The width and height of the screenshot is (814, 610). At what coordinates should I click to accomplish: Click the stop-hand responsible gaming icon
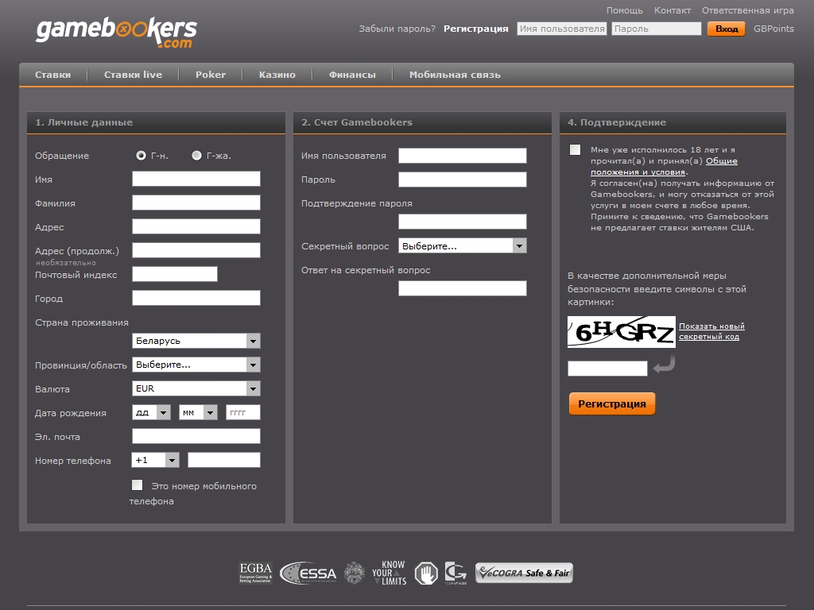coord(426,573)
